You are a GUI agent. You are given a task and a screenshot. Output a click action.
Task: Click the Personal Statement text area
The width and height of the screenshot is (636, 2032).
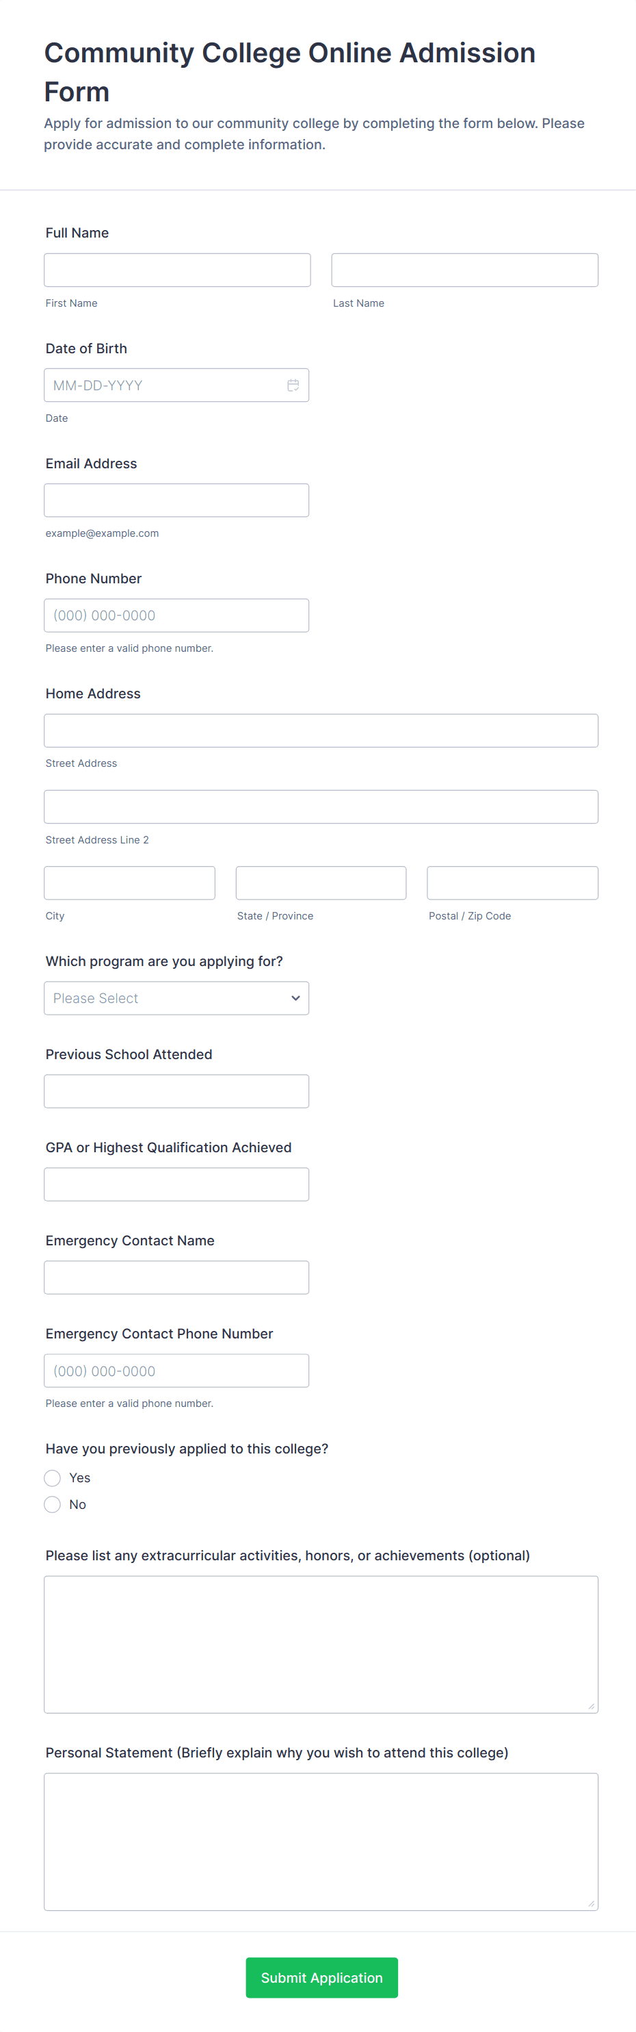[x=321, y=1841]
